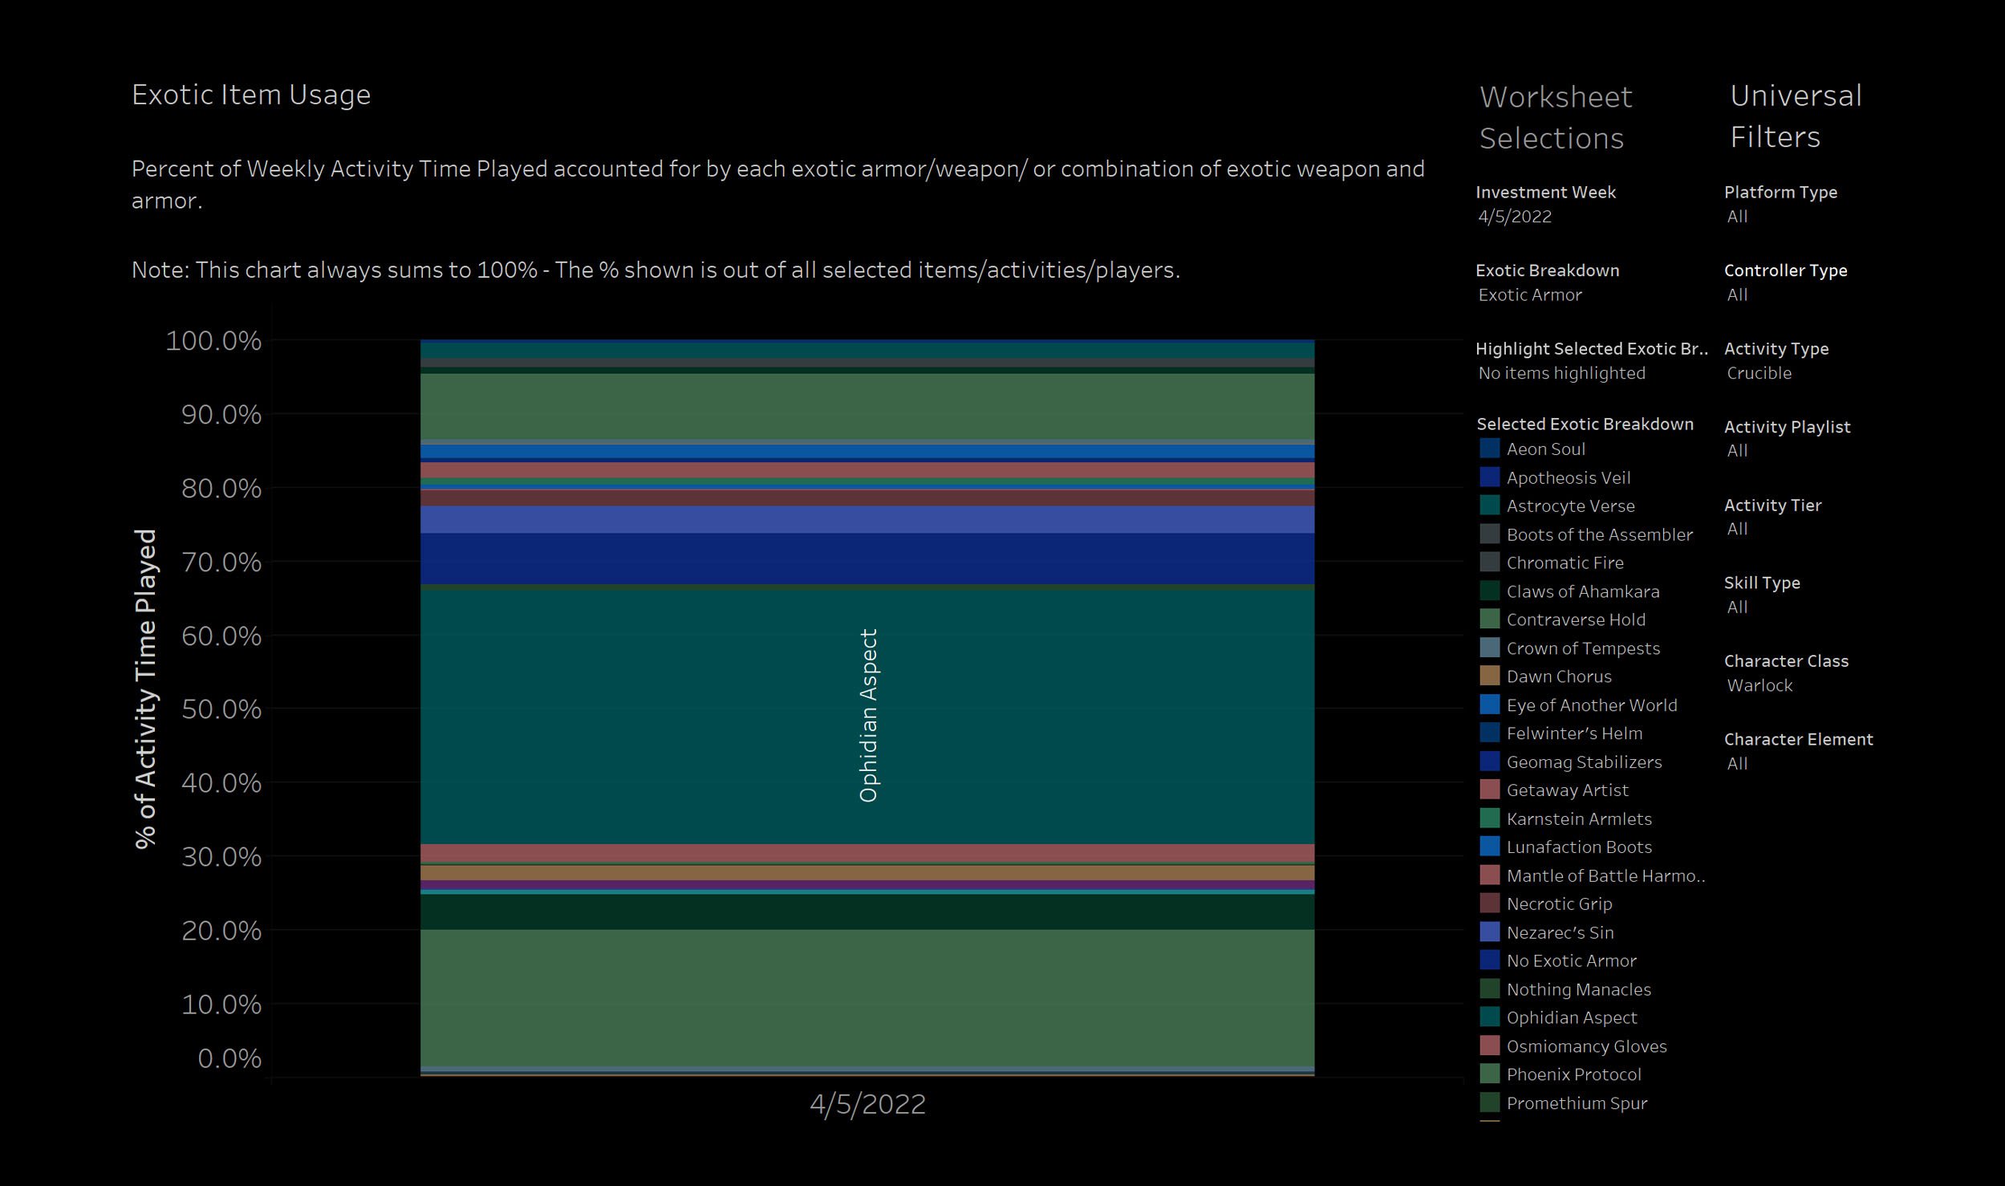Open the Character Class Warlock filter
This screenshot has height=1186, width=2005.
(1759, 685)
